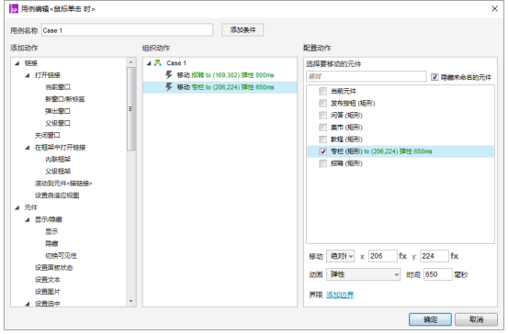Check the 当前元件 checkbox

pyautogui.click(x=322, y=91)
